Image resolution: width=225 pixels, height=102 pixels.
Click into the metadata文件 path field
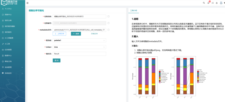pyautogui.click(x=79, y=30)
